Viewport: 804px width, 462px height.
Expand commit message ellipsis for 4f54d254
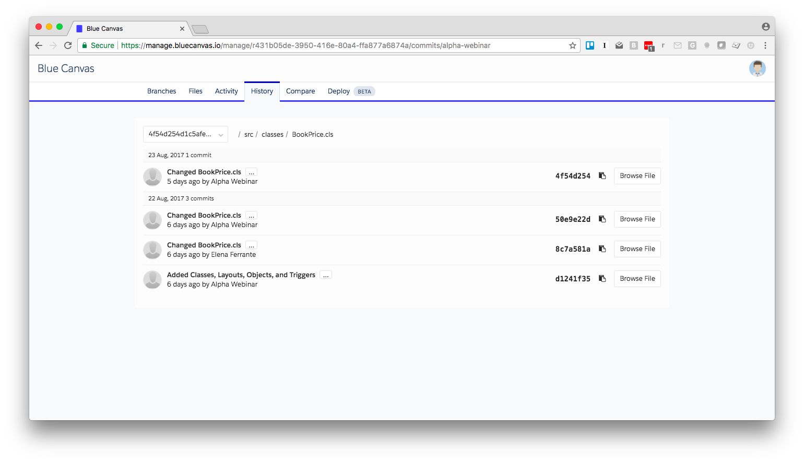click(x=251, y=172)
